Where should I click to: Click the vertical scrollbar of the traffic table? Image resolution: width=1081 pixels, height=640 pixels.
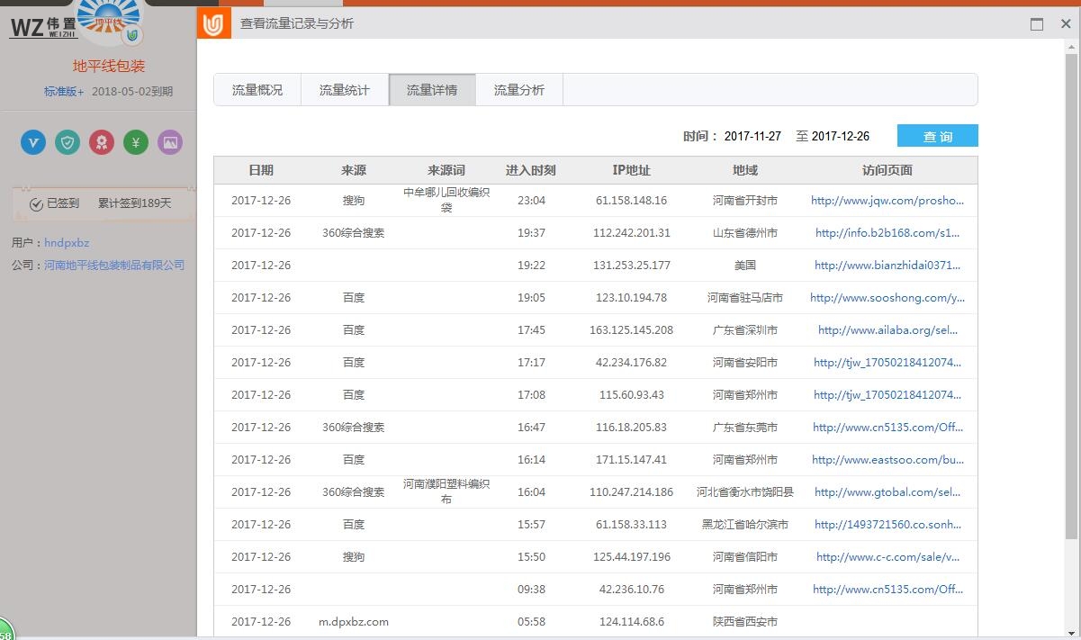[1071, 297]
